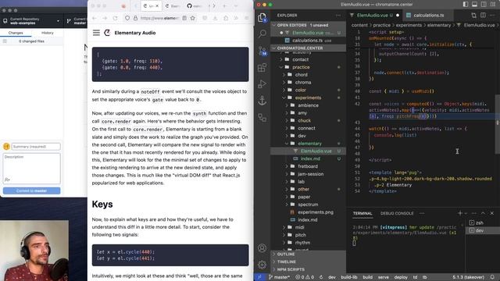Image resolution: width=500 pixels, height=281 pixels.
Task: Click 5.1.3 (takeover) in status bar
Action: (x=468, y=277)
